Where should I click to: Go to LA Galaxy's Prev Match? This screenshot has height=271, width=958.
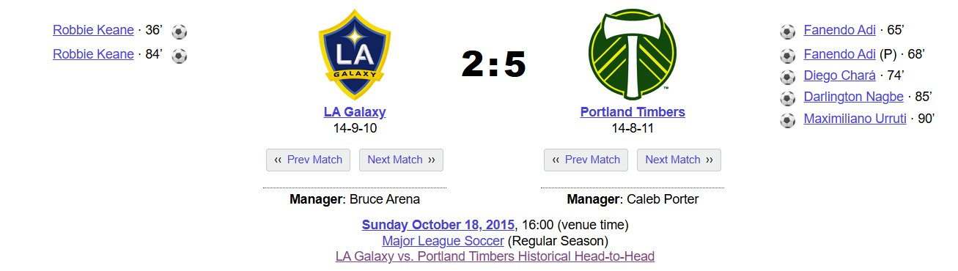pyautogui.click(x=309, y=160)
